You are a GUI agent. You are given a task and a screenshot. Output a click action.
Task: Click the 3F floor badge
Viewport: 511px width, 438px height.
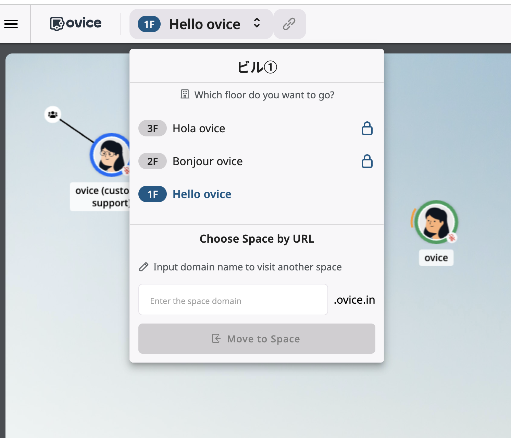coord(152,129)
